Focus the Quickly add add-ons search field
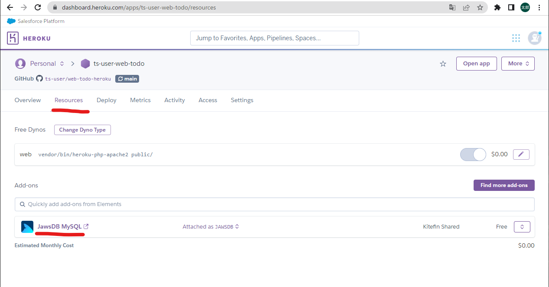The image size is (549, 287). [275, 204]
